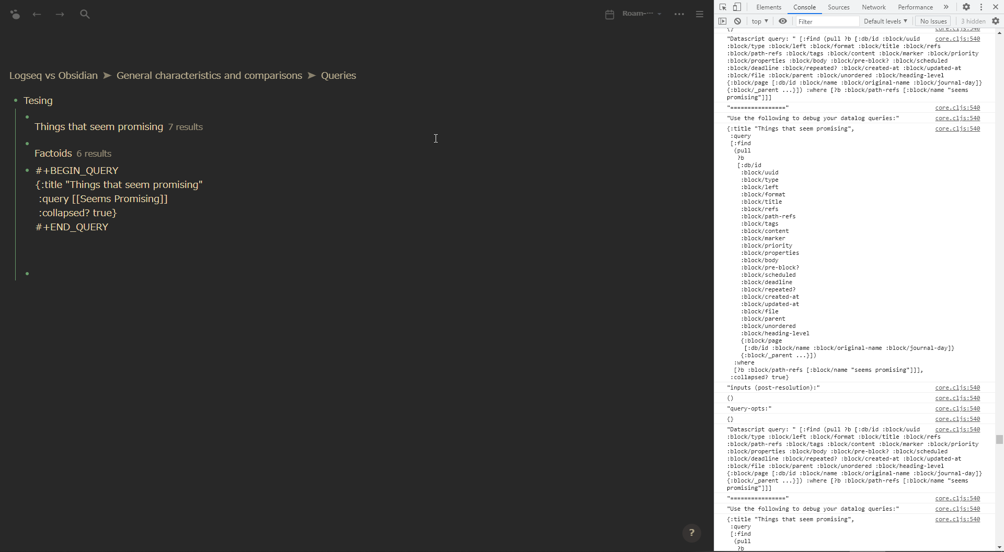Open search in the note app

click(85, 14)
